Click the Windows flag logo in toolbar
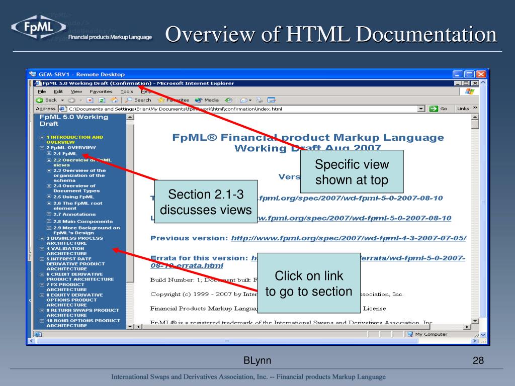The width and height of the screenshot is (515, 386). pos(469,91)
